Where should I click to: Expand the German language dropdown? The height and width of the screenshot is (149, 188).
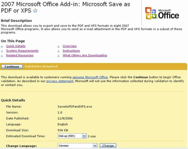pyautogui.click(x=95, y=145)
